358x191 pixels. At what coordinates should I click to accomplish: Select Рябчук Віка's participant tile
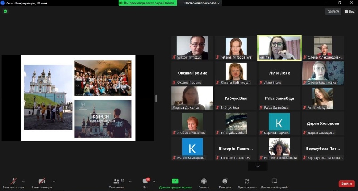pos(236,98)
